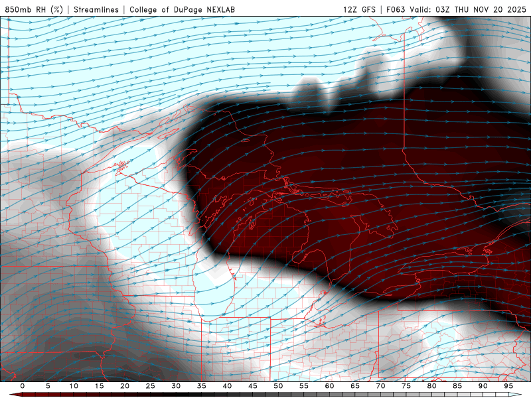The height and width of the screenshot is (398, 531).
Task: Click the '15' value on the color scale
Action: tap(99, 386)
